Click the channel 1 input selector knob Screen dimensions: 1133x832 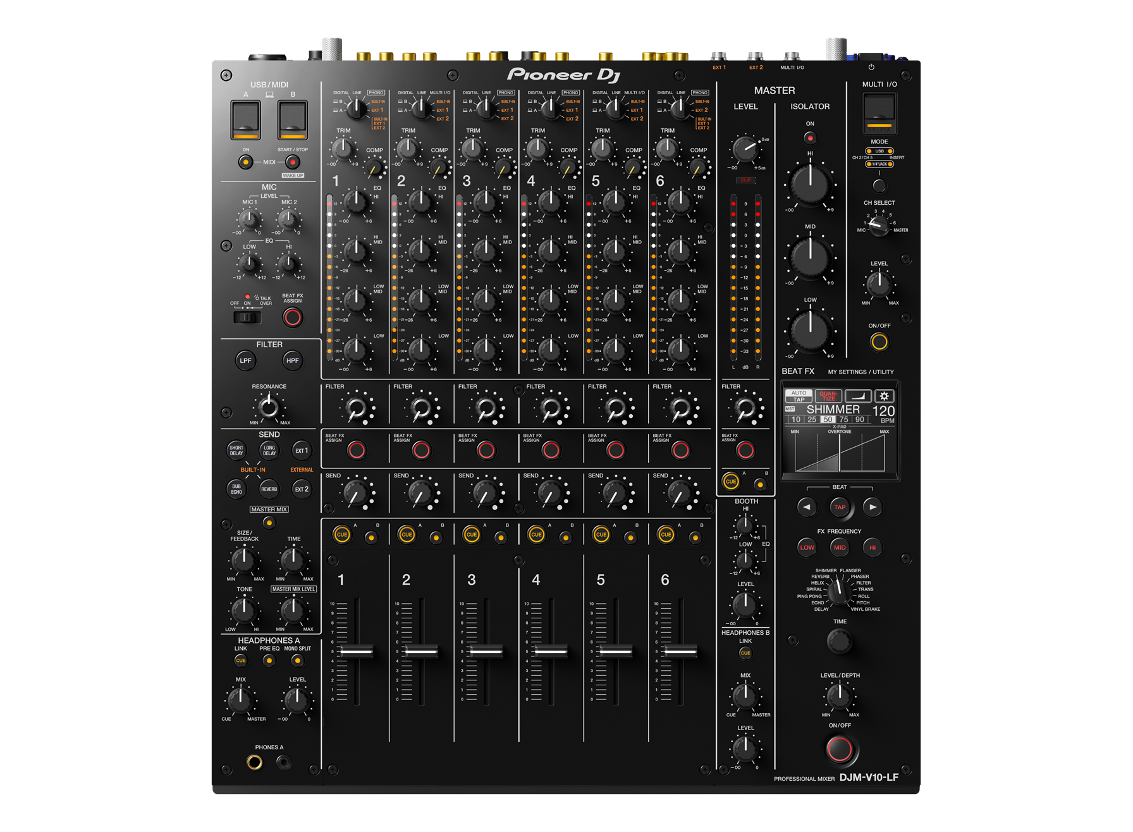point(357,109)
